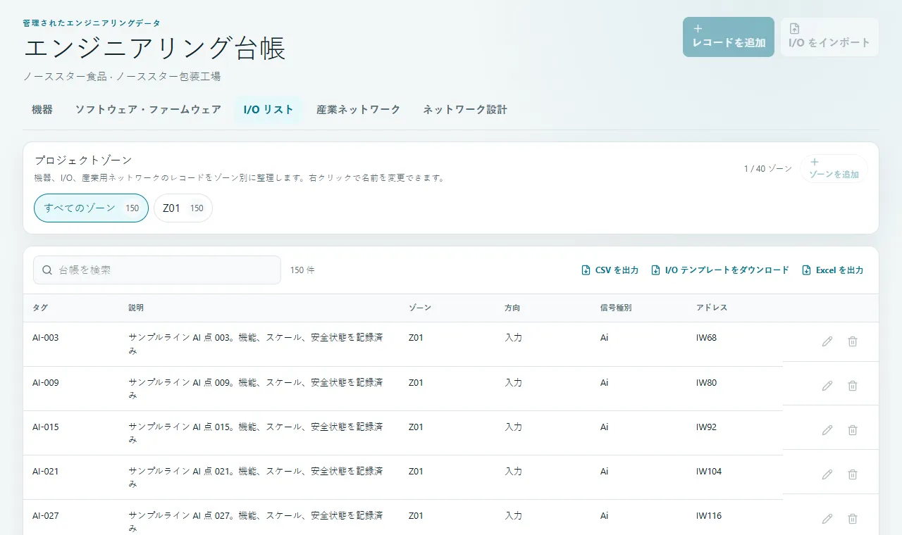Select the Z01 zone chip

[x=183, y=208]
